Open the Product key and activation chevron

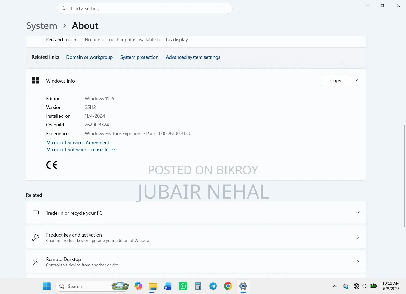pos(358,237)
